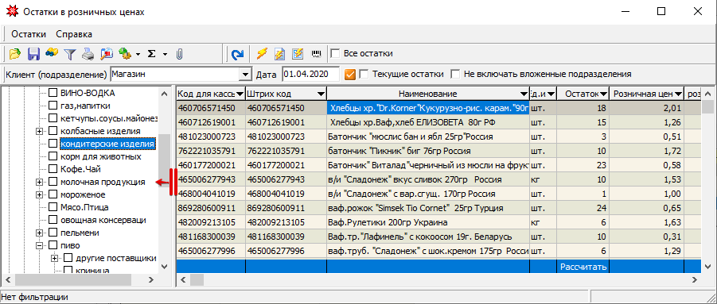Expand the мороженое tree node
This screenshot has width=717, height=304.
(39, 194)
